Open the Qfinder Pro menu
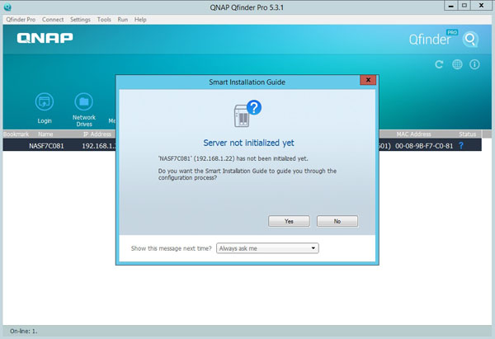Screen dimensions: 495x339 pos(21,20)
